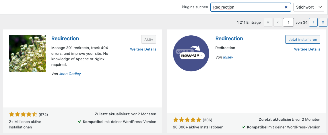
Task: Click the current page number field
Action: click(288, 22)
